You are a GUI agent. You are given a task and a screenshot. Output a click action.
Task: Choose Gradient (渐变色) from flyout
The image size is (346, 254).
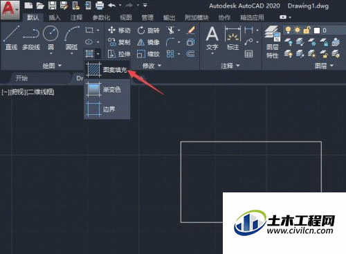(107, 89)
